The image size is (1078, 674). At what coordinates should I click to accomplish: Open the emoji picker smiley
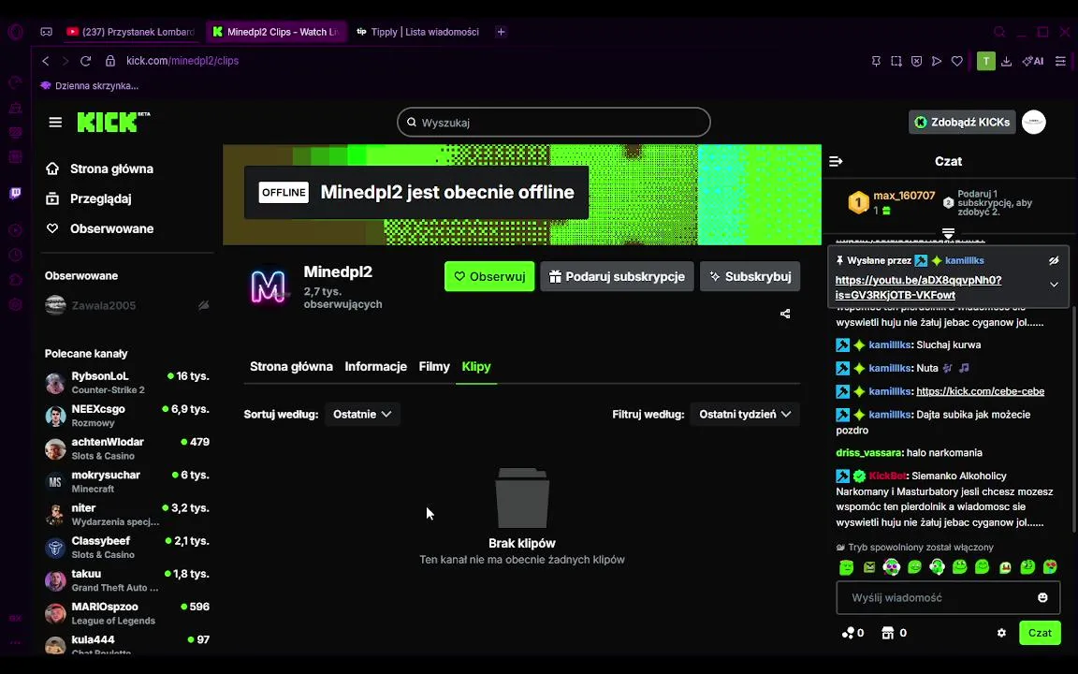[1042, 597]
